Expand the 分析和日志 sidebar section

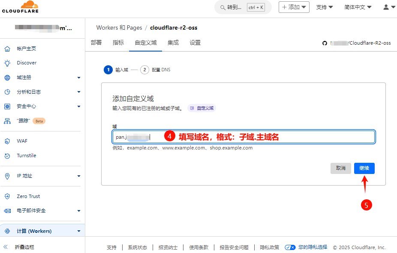[x=78, y=92]
